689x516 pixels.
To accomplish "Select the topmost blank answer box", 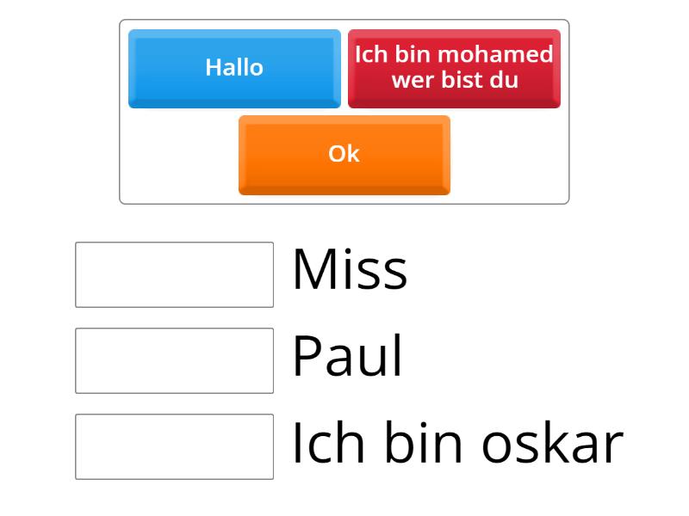I will coord(174,272).
